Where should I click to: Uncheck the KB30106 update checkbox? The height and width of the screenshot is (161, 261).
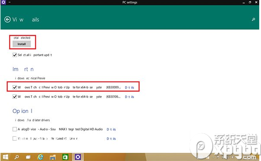coord(15,97)
